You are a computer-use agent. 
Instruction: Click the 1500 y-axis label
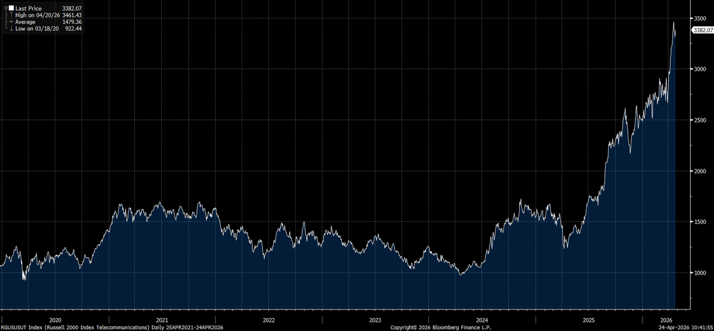coord(700,222)
